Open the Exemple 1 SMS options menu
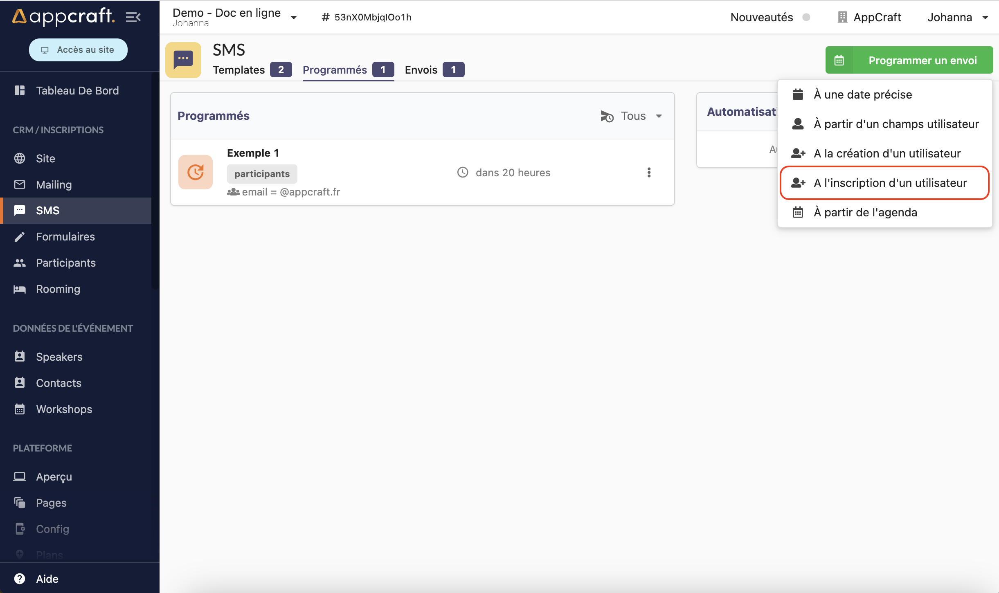The height and width of the screenshot is (593, 999). (x=649, y=172)
